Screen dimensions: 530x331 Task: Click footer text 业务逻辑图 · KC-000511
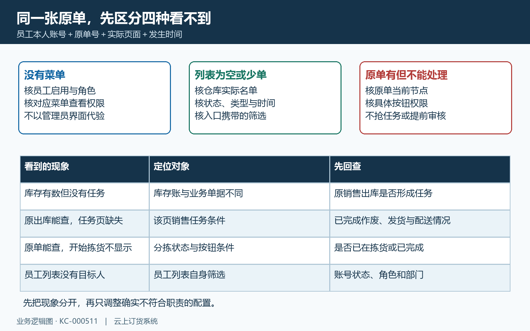pyautogui.click(x=57, y=321)
